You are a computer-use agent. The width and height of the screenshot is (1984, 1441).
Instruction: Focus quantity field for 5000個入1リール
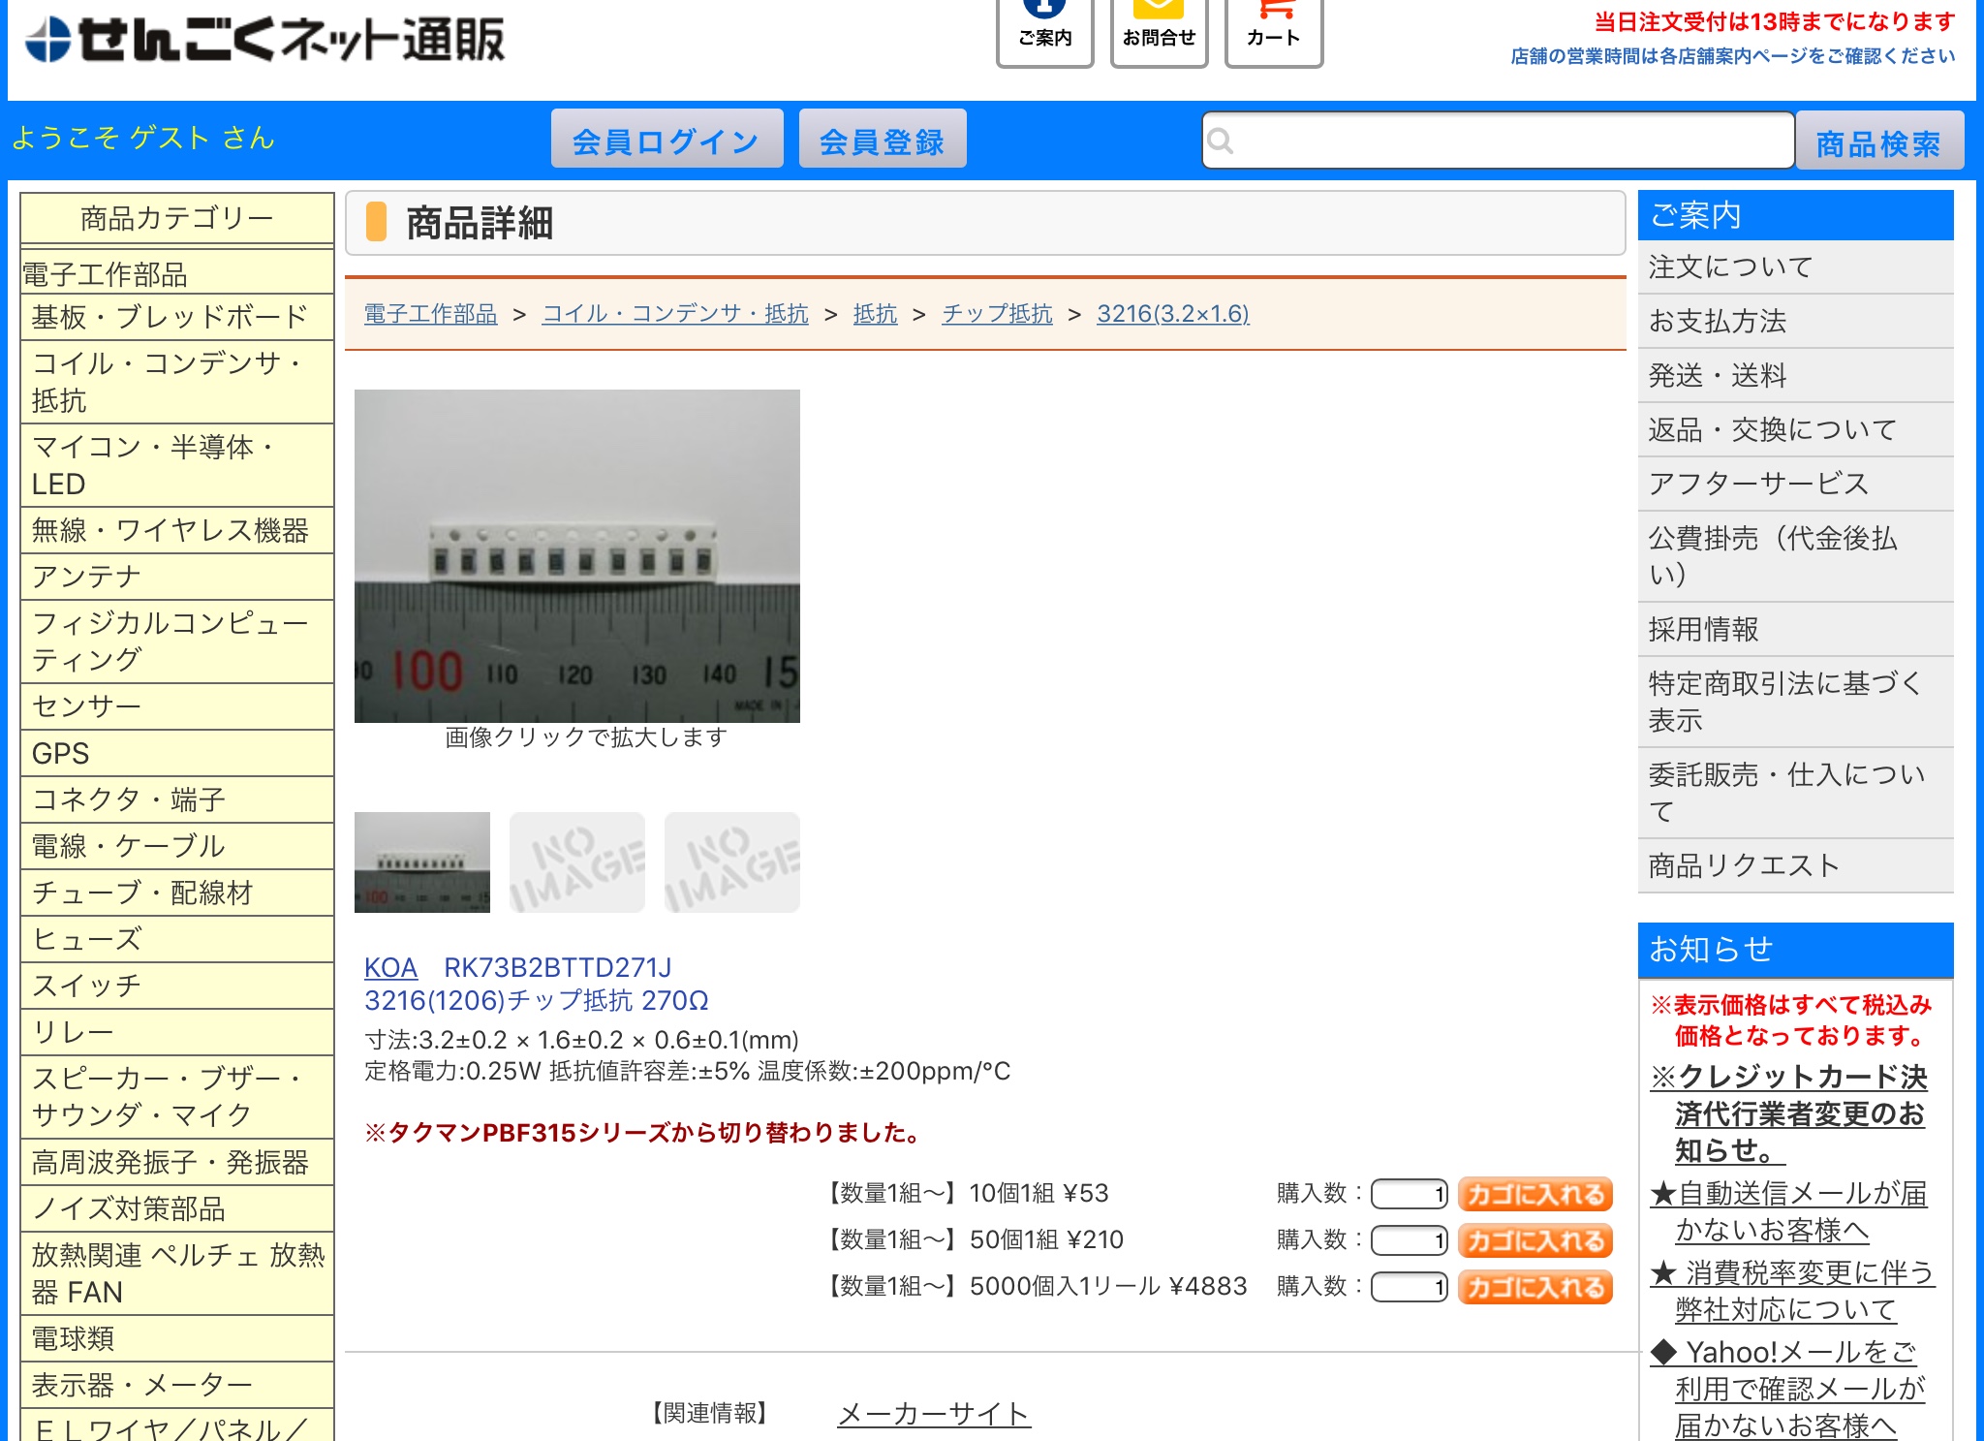(1410, 1287)
